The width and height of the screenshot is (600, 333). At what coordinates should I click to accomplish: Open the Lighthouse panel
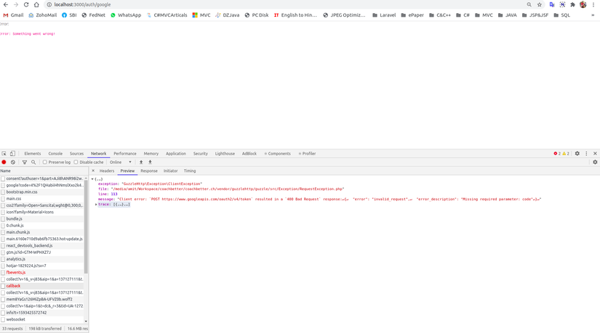coord(225,154)
